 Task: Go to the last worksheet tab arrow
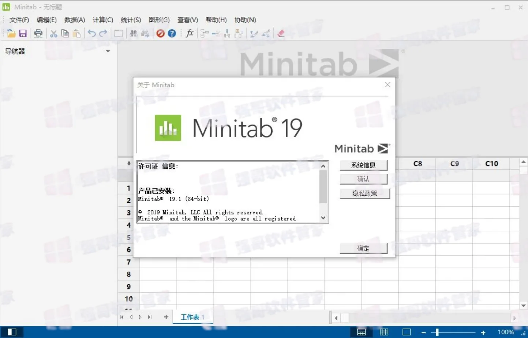pyautogui.click(x=150, y=317)
